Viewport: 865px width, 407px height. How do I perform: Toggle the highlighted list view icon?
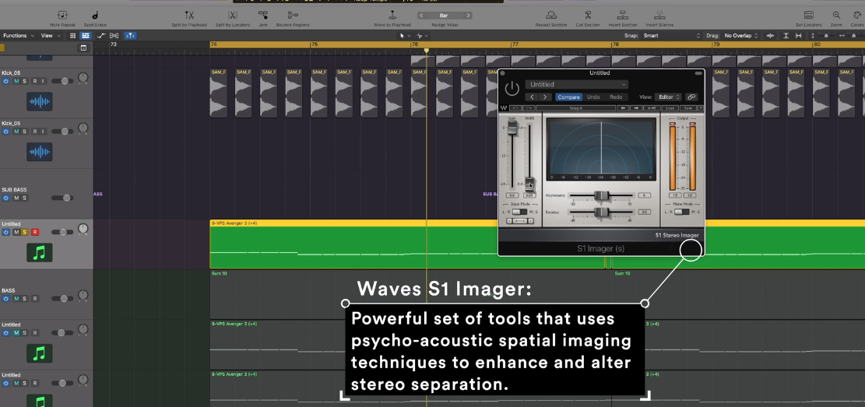[86, 35]
